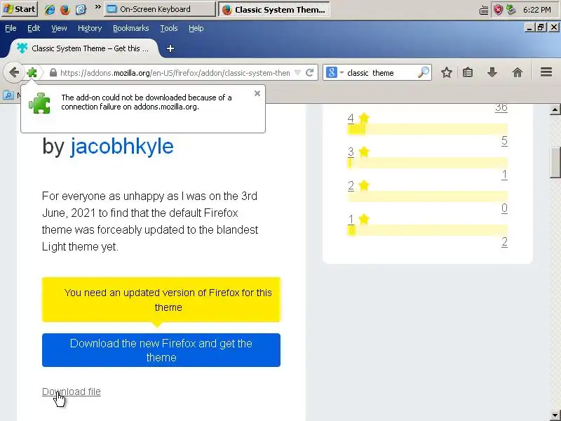Viewport: 561px width, 421px height.
Task: Click the bookmarks toolbar magnifier item
Action: click(8, 95)
